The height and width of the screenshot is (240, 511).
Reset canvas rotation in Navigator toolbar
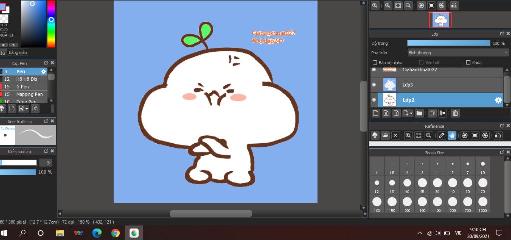point(431,5)
